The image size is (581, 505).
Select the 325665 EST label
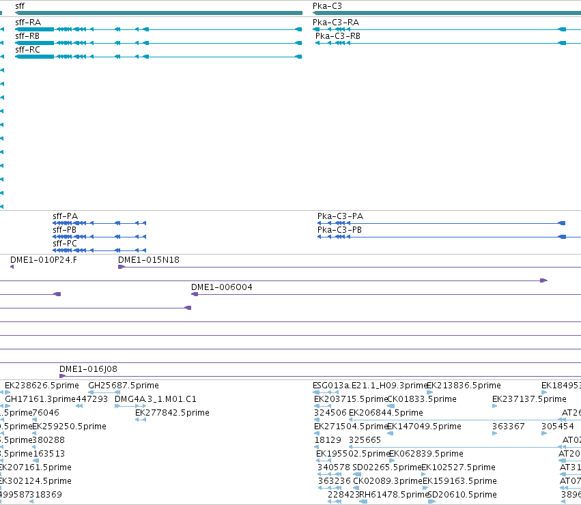(365, 440)
